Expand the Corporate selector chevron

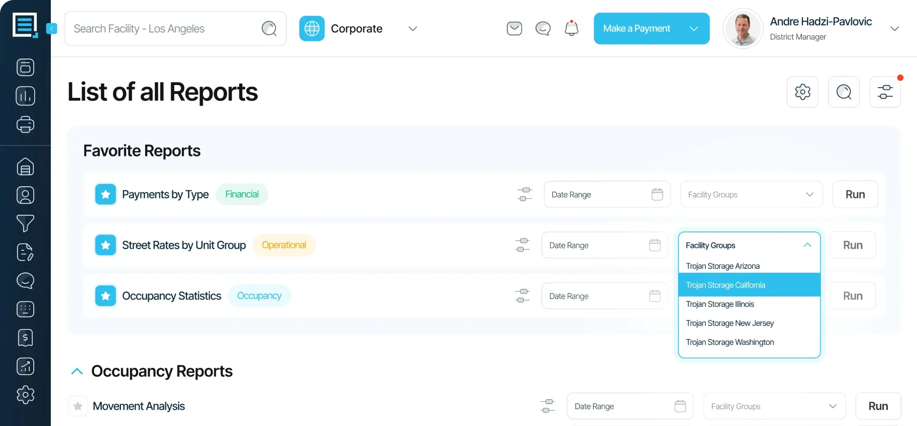tap(413, 28)
